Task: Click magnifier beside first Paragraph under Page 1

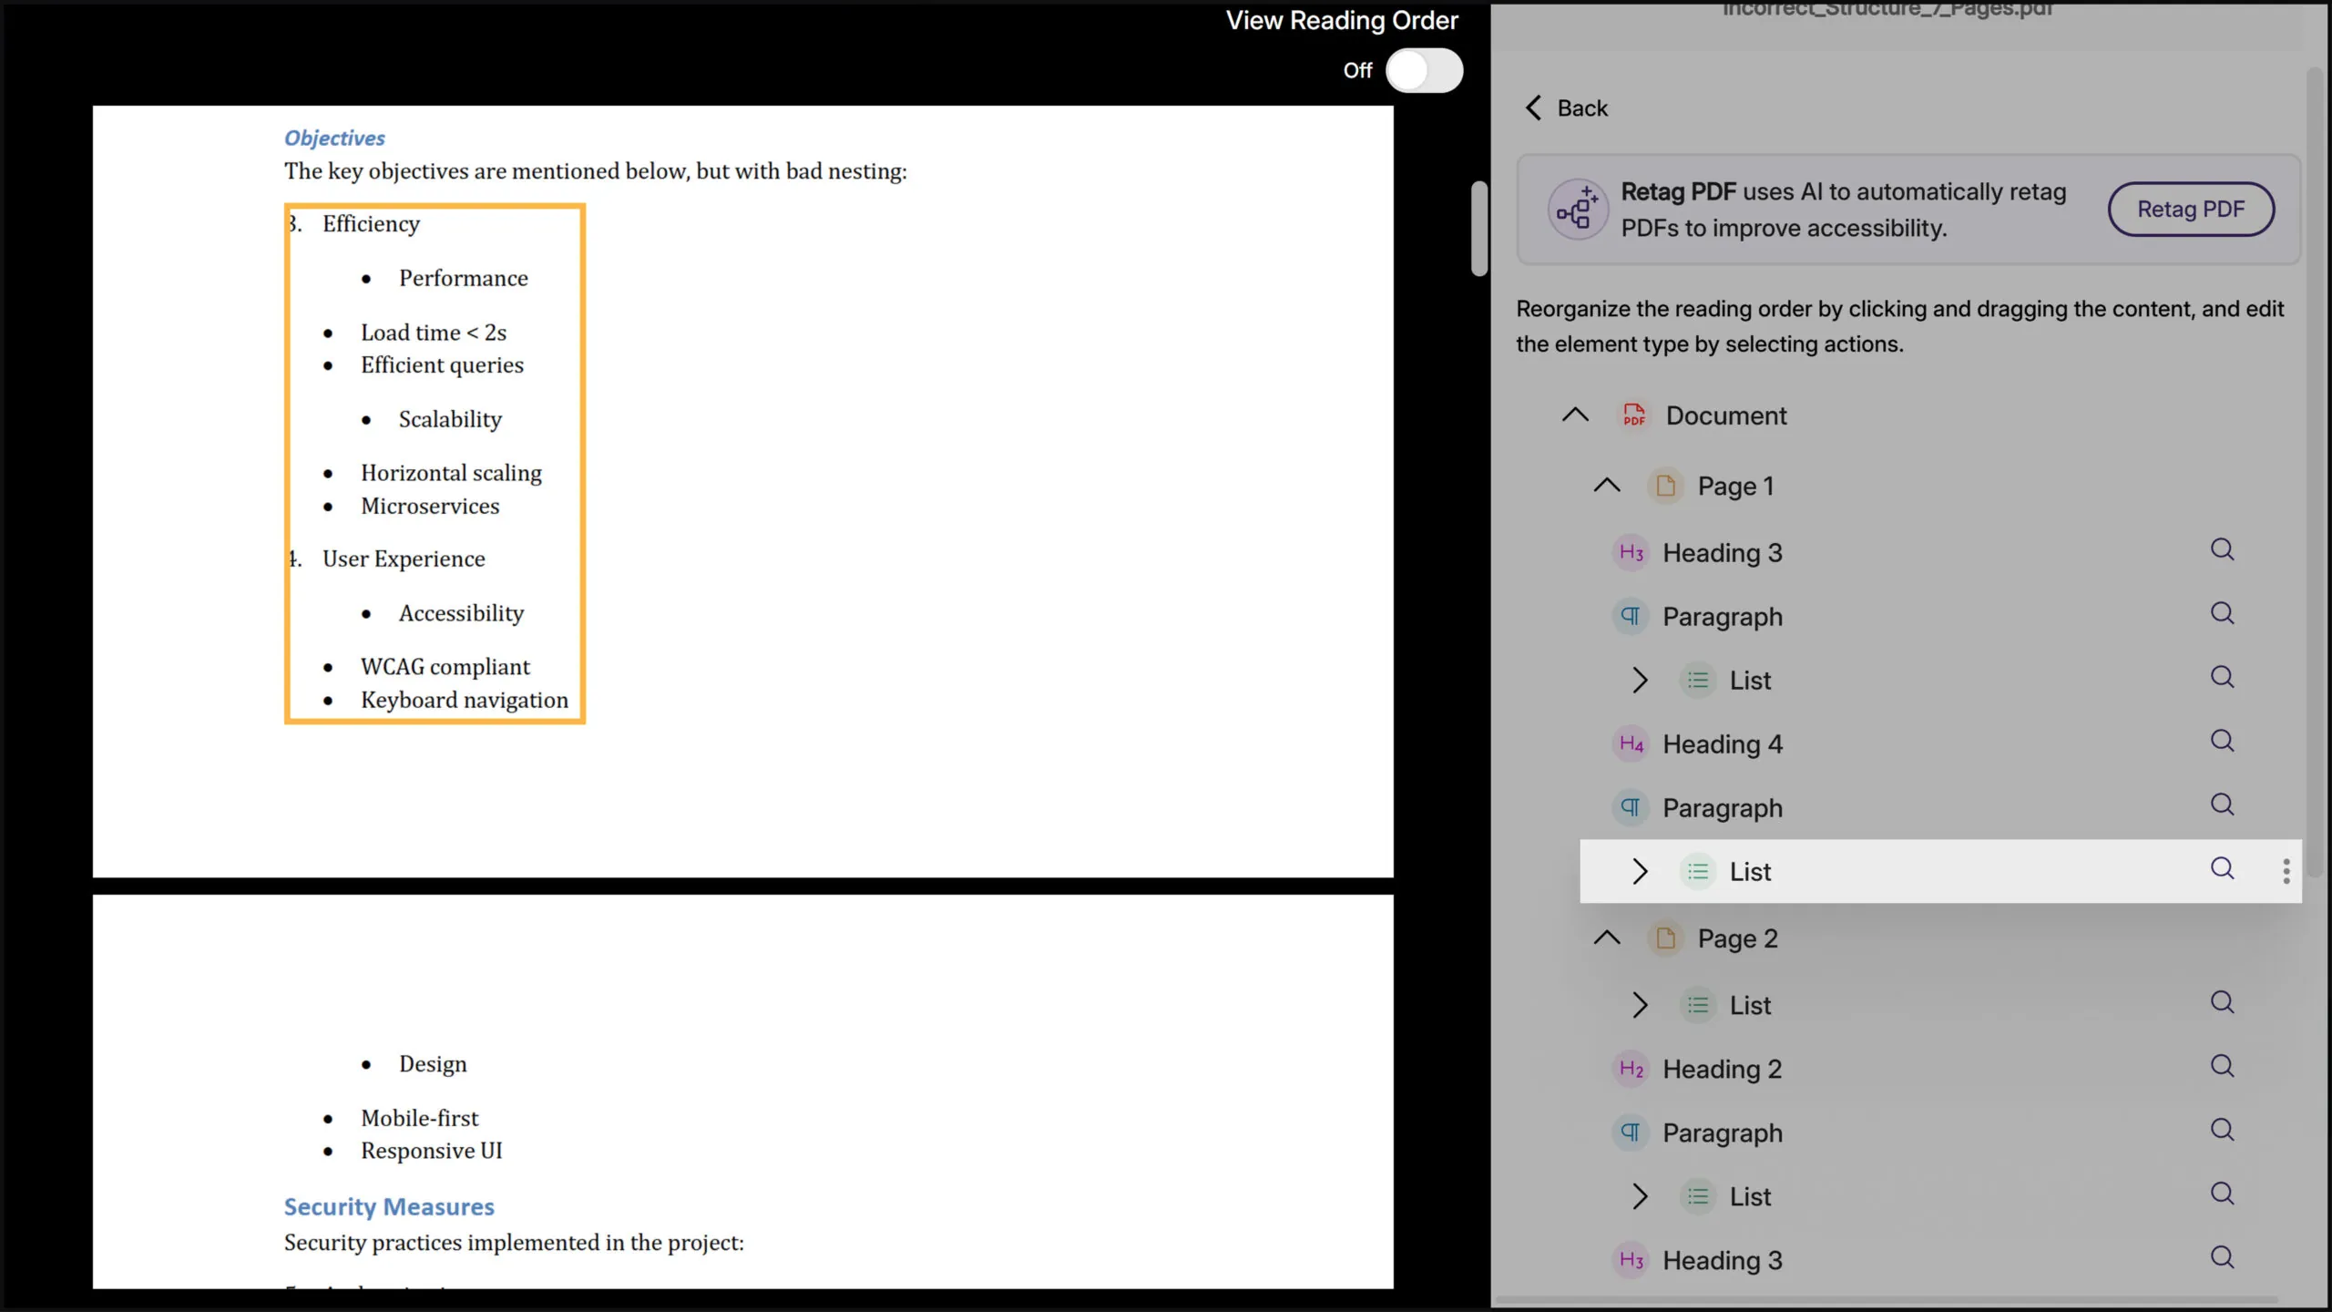Action: coord(2222,613)
